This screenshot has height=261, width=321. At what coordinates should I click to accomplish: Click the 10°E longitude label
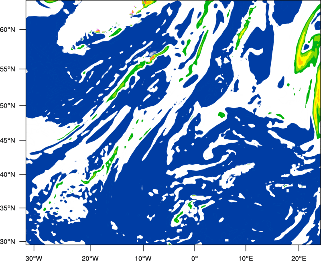246,258
